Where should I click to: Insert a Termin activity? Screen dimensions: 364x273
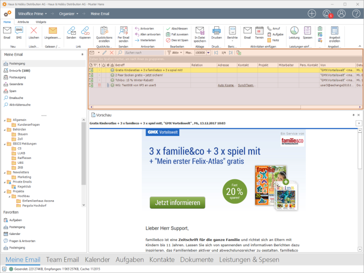259,33
